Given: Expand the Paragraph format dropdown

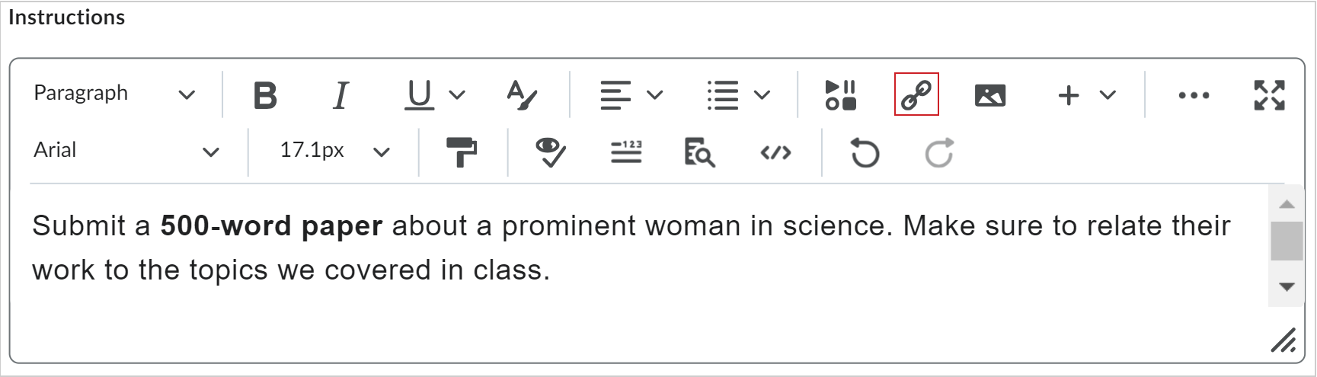Looking at the screenshot, I should pos(114,94).
